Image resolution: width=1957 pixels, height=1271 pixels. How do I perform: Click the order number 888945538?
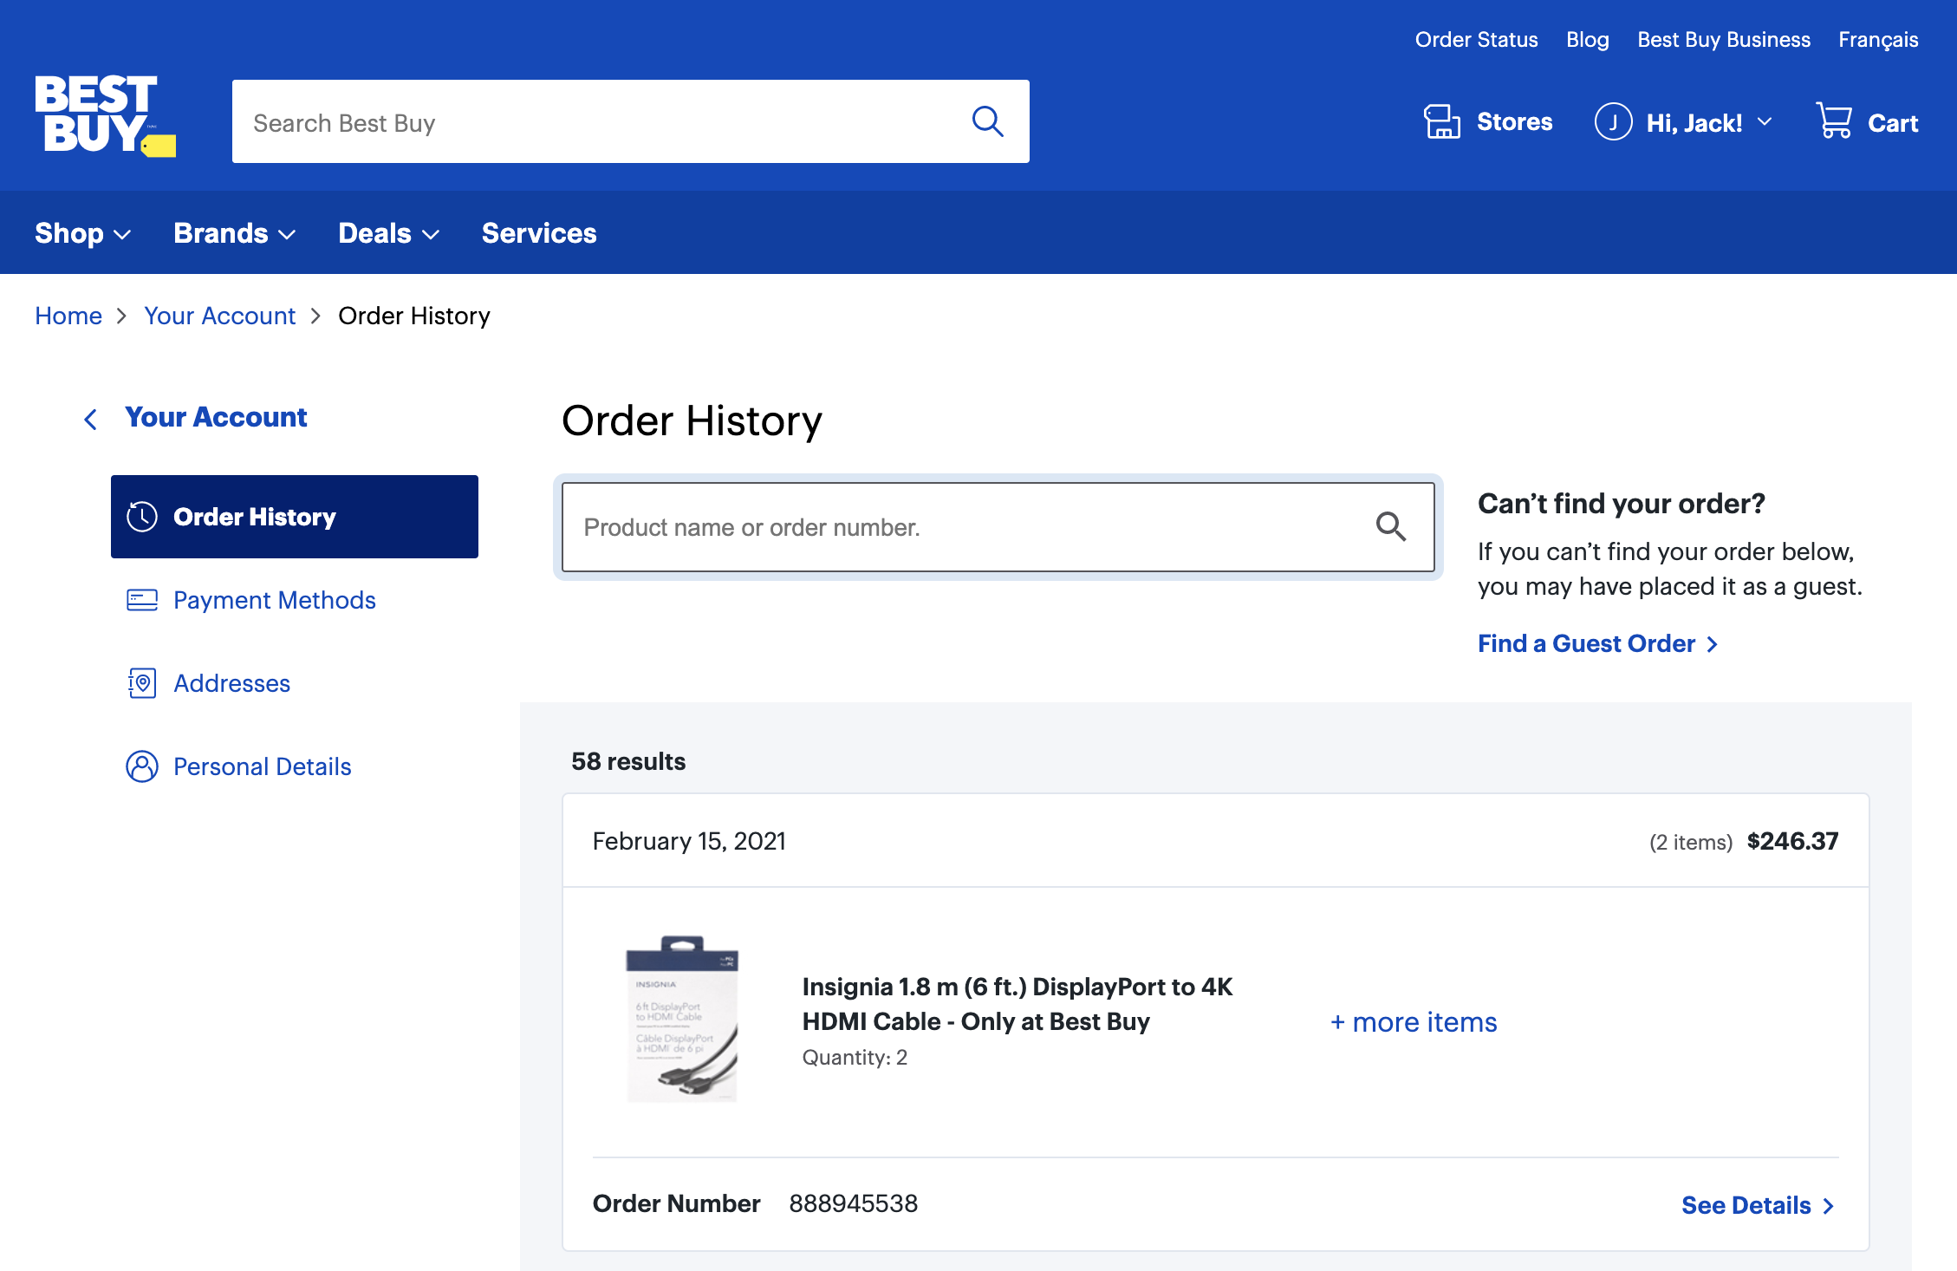point(853,1203)
